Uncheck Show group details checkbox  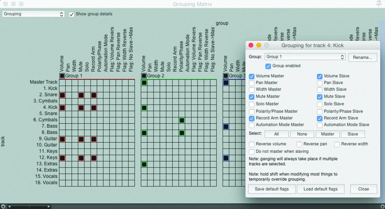pyautogui.click(x=71, y=14)
